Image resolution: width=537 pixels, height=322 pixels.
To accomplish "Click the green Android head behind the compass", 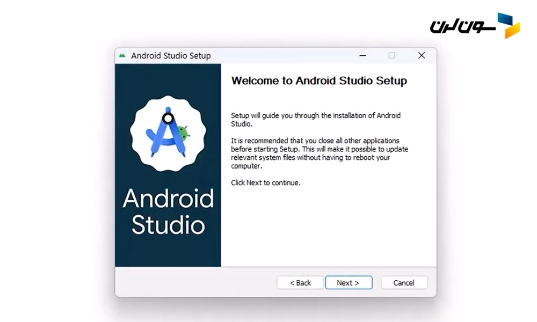I will 184,131.
